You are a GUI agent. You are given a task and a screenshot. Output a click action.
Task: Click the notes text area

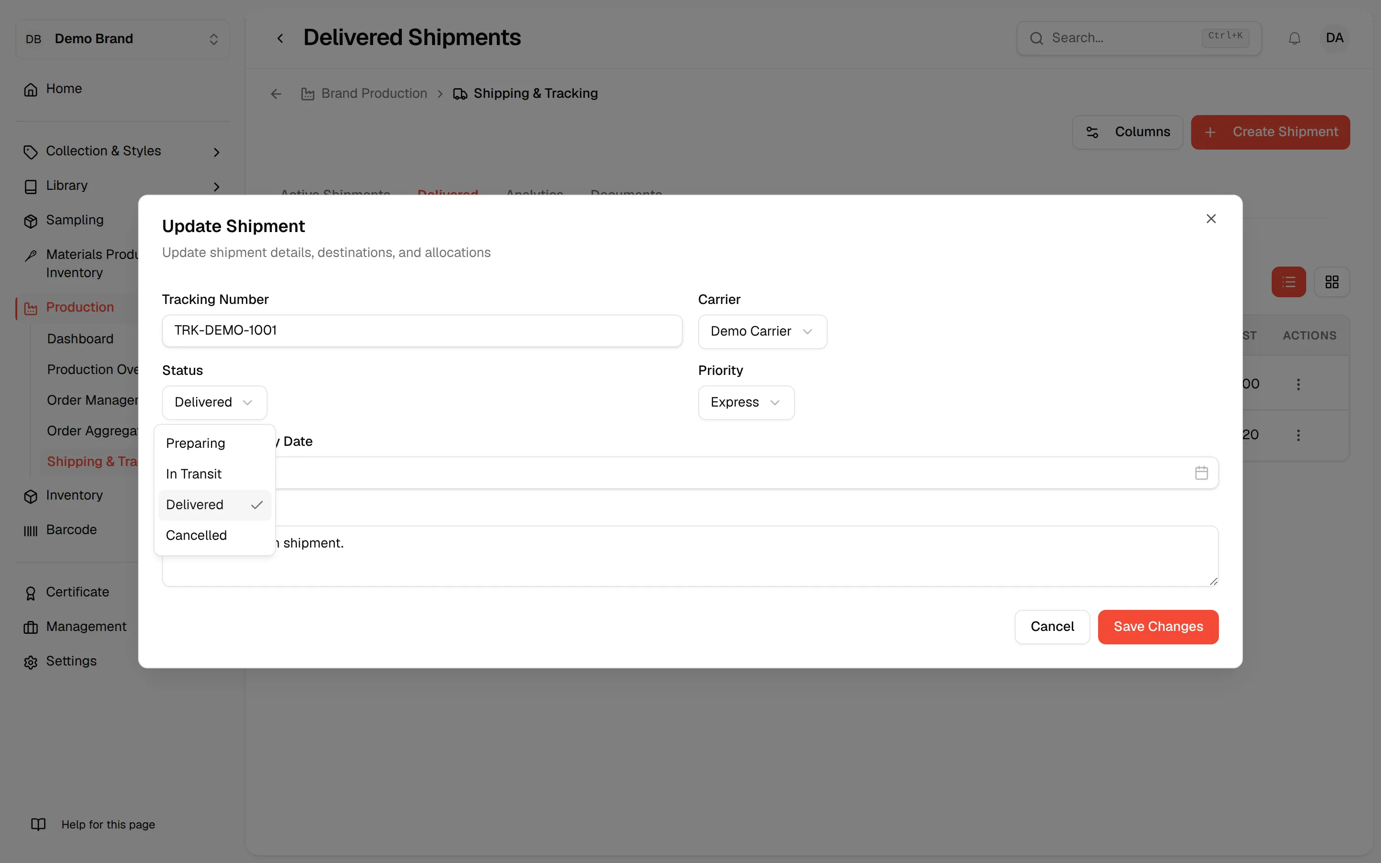(x=690, y=556)
